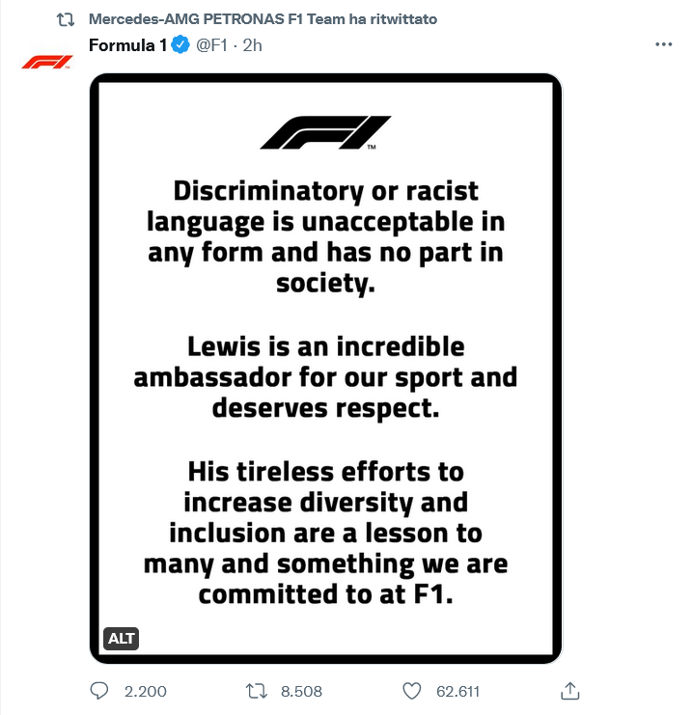This screenshot has height=715, width=692.
Task: Open the three-dot more options menu
Action: 663,44
